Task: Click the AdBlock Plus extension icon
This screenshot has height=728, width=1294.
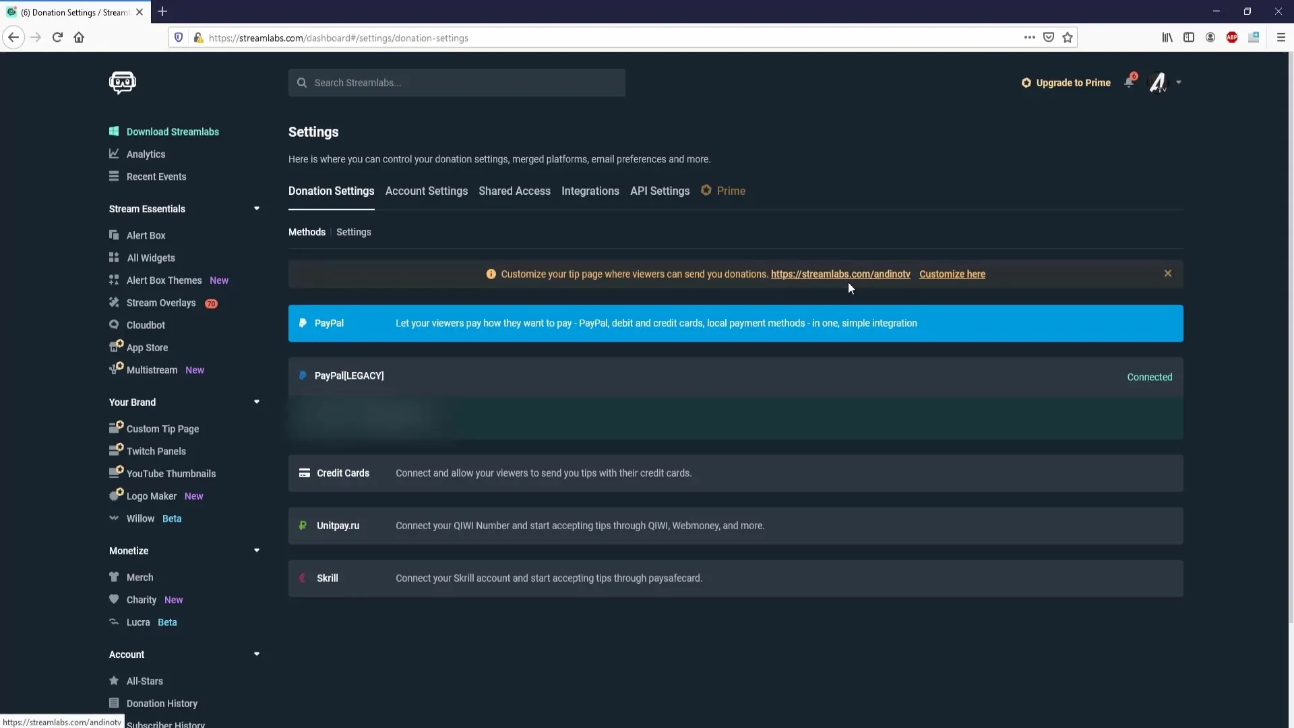Action: tap(1232, 38)
